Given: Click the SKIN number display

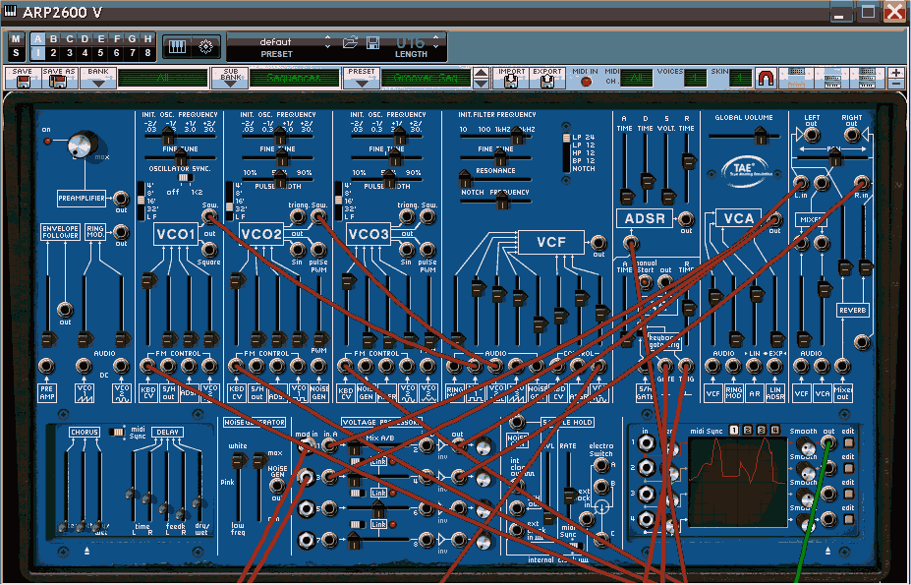Looking at the screenshot, I should [740, 78].
